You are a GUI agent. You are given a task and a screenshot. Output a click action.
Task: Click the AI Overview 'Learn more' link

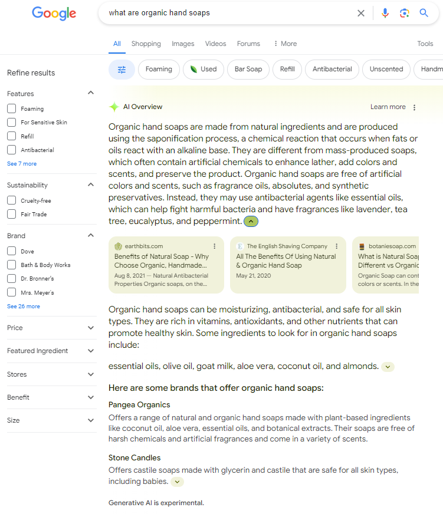[x=388, y=107]
